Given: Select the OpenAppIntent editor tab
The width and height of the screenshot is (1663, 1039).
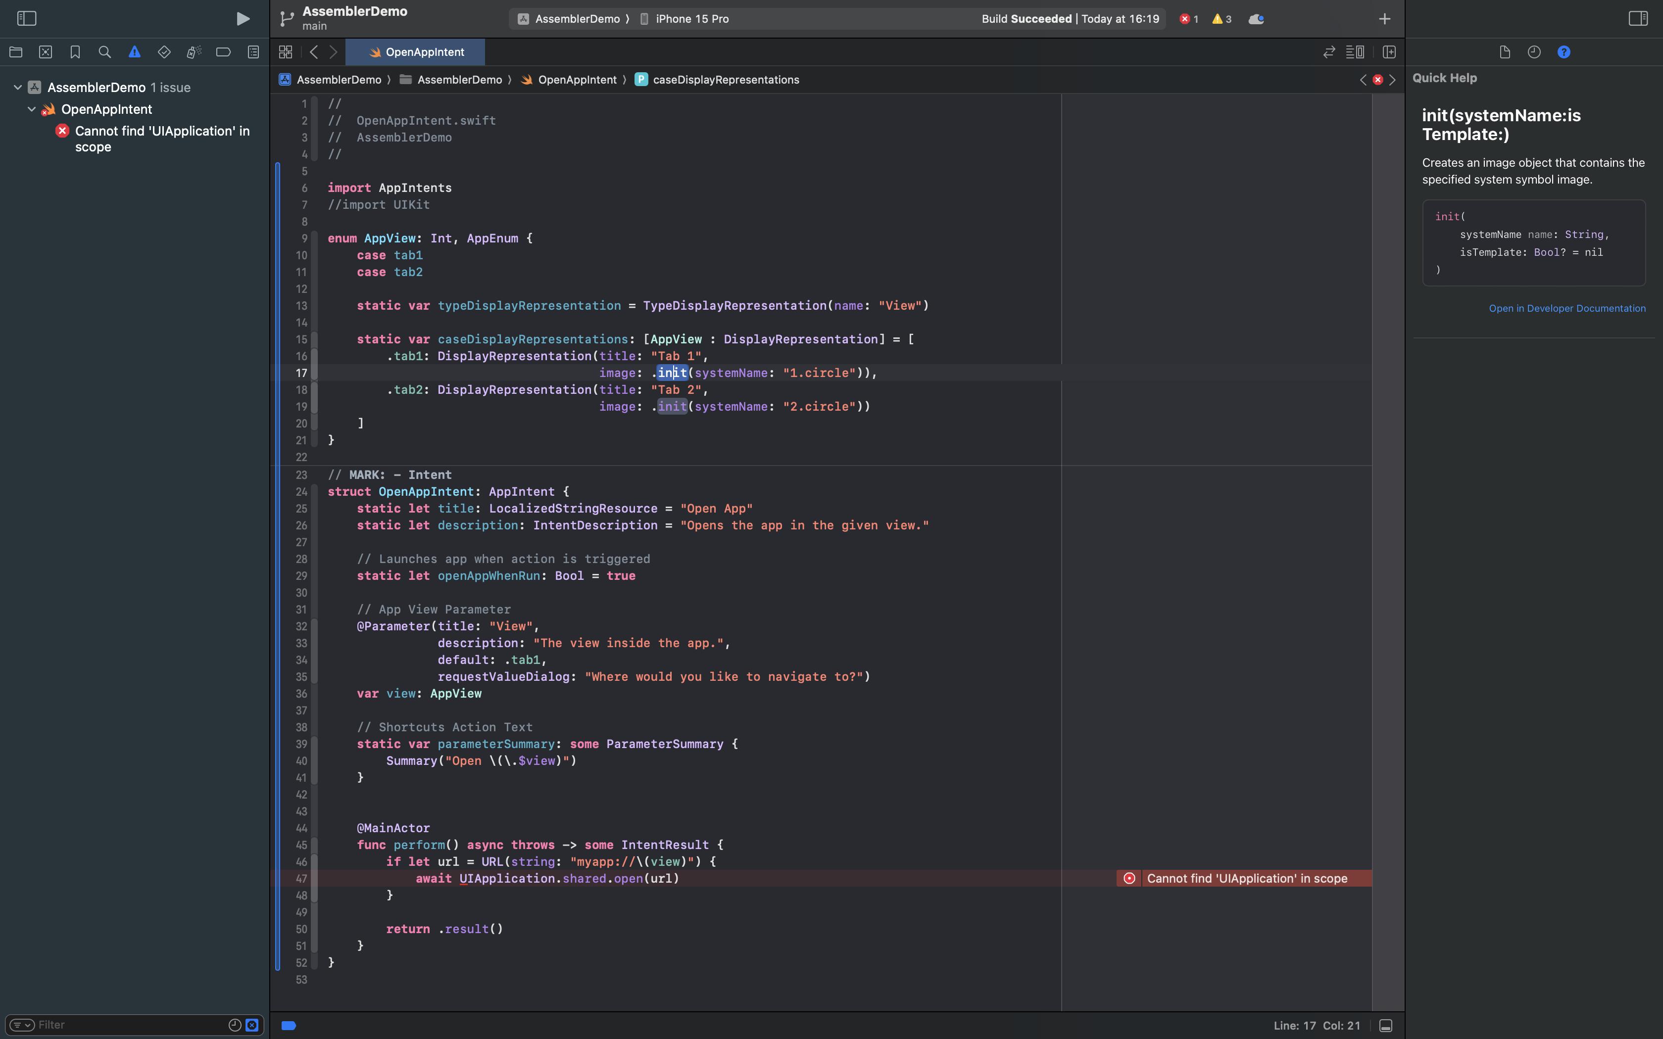Looking at the screenshot, I should [416, 52].
